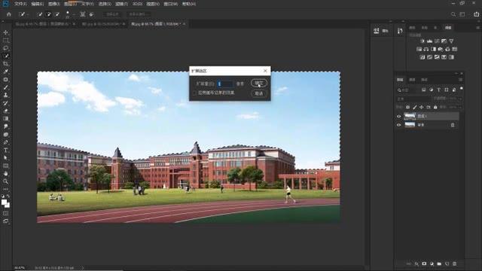Open the layer fill dropdown arrow

460,107
